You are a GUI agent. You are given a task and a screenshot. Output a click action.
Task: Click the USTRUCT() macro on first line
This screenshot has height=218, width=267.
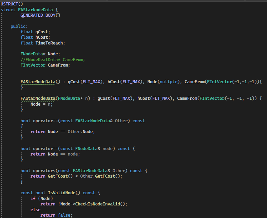tap(12, 3)
